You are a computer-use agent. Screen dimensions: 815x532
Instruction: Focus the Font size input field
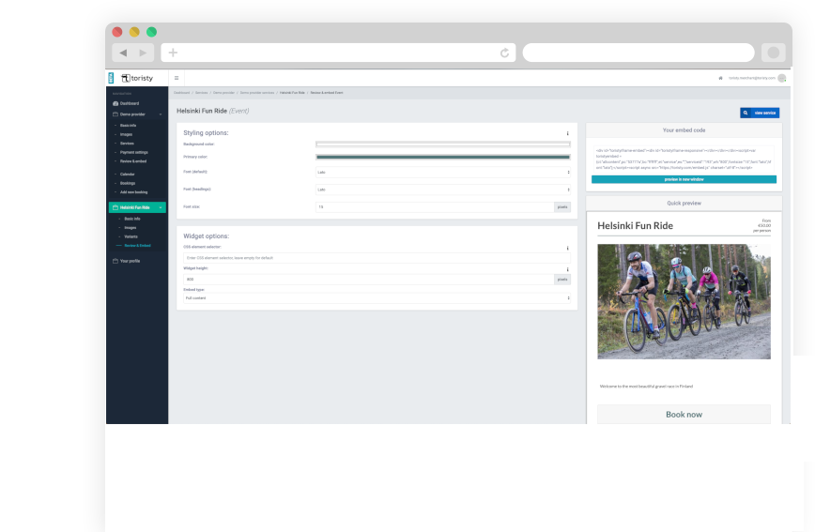435,206
